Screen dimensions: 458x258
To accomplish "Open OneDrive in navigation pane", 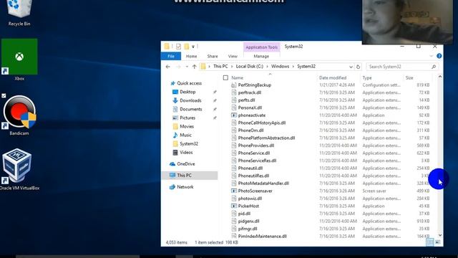I will (x=182, y=164).
